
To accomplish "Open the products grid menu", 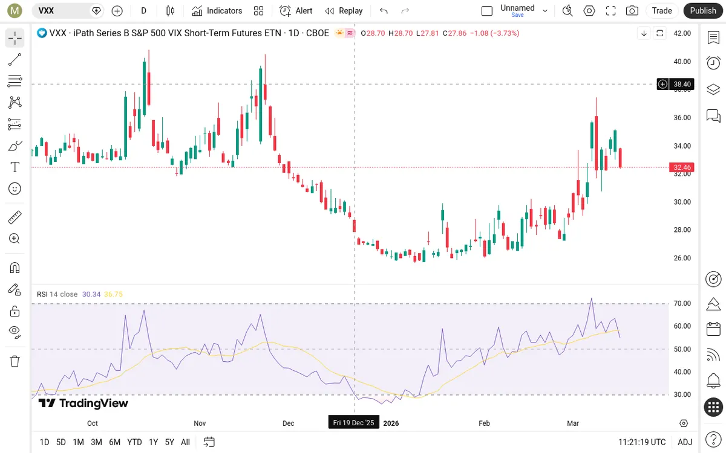I will pyautogui.click(x=713, y=407).
